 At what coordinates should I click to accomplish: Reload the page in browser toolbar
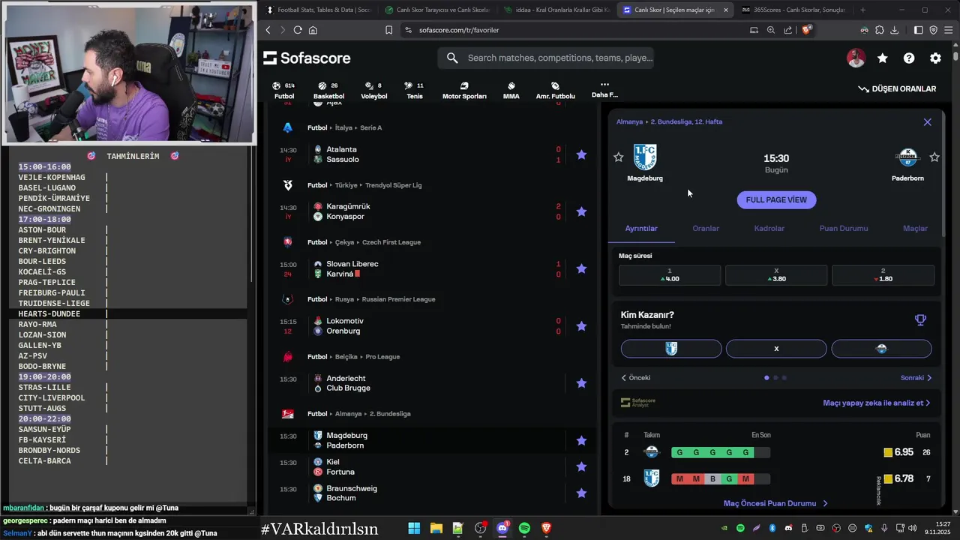tap(298, 30)
